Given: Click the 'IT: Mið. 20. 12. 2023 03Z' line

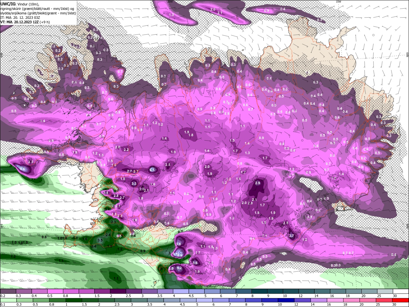Looking at the screenshot, I should click(20, 18).
